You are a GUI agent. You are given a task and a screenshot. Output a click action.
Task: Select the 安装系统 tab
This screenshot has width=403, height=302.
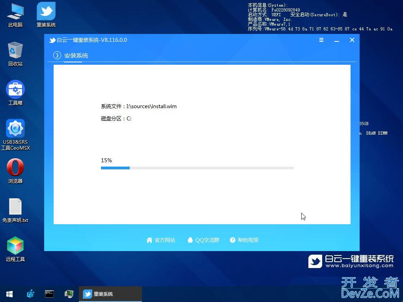point(76,56)
